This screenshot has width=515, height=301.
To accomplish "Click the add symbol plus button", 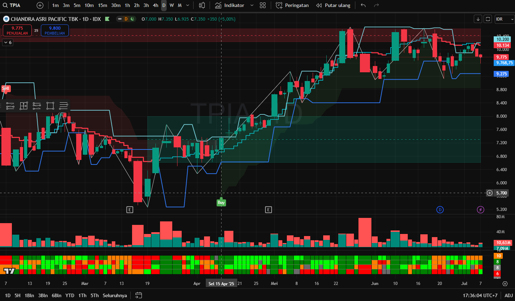I will [x=40, y=5].
